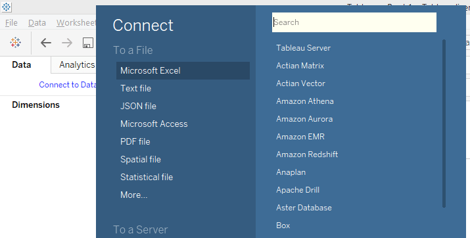Follow the Connect to Data link

(68, 85)
